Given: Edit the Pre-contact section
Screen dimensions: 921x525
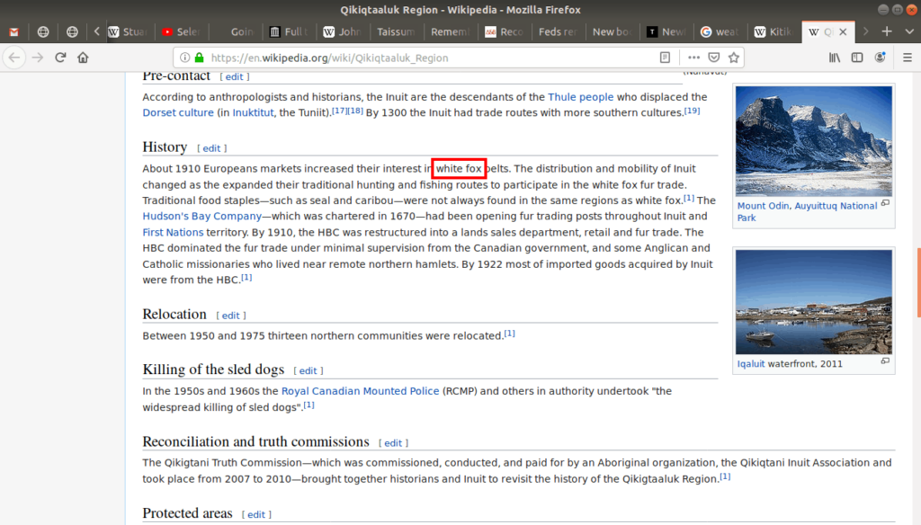Looking at the screenshot, I should (234, 77).
